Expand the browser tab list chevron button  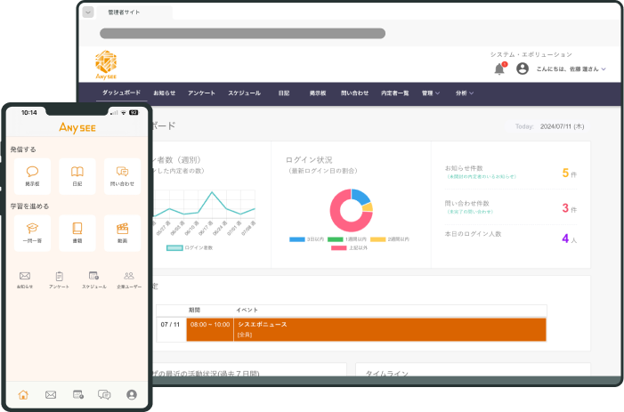88,12
